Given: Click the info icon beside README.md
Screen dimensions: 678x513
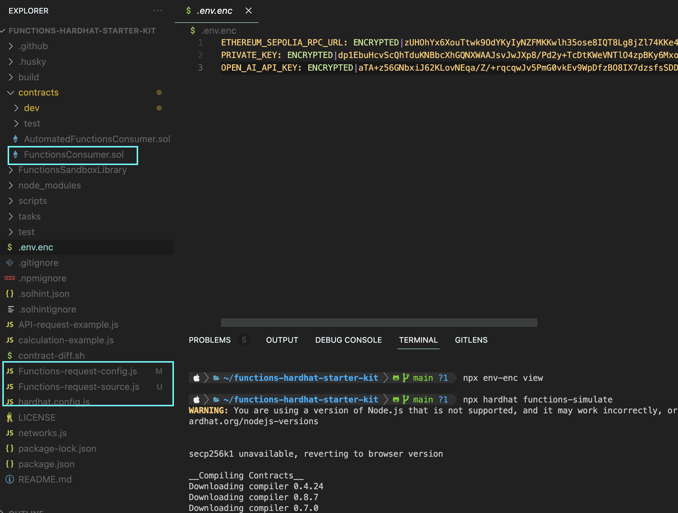Looking at the screenshot, I should pyautogui.click(x=9, y=479).
